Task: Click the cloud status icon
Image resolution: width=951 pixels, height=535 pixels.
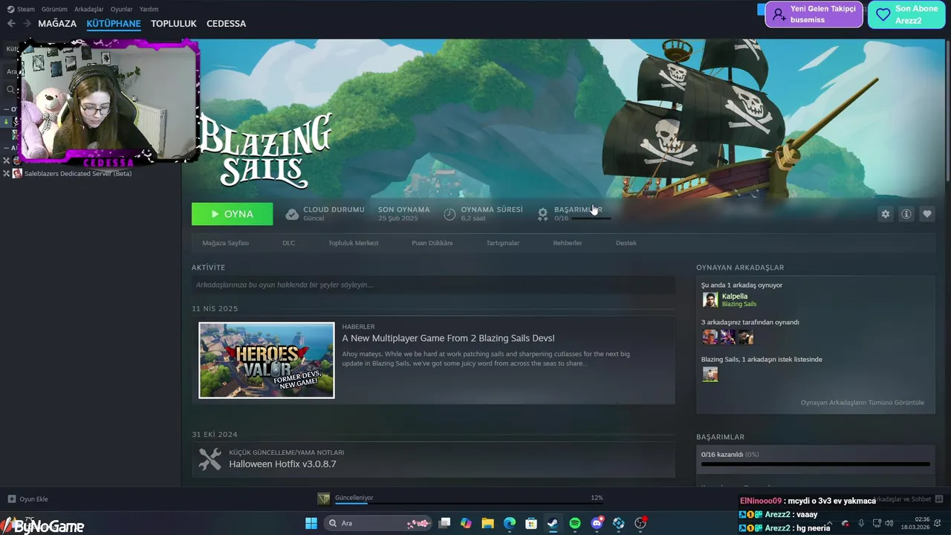Action: coord(292,214)
